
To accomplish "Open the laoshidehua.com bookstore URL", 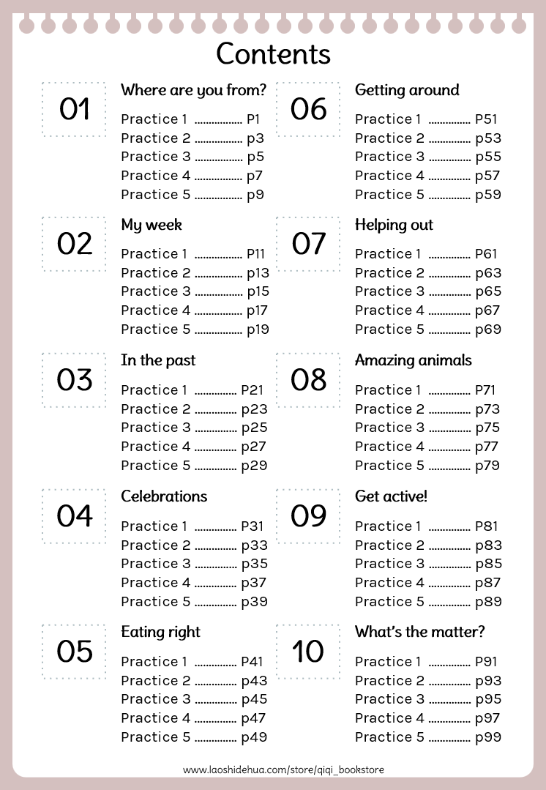I will pyautogui.click(x=283, y=769).
